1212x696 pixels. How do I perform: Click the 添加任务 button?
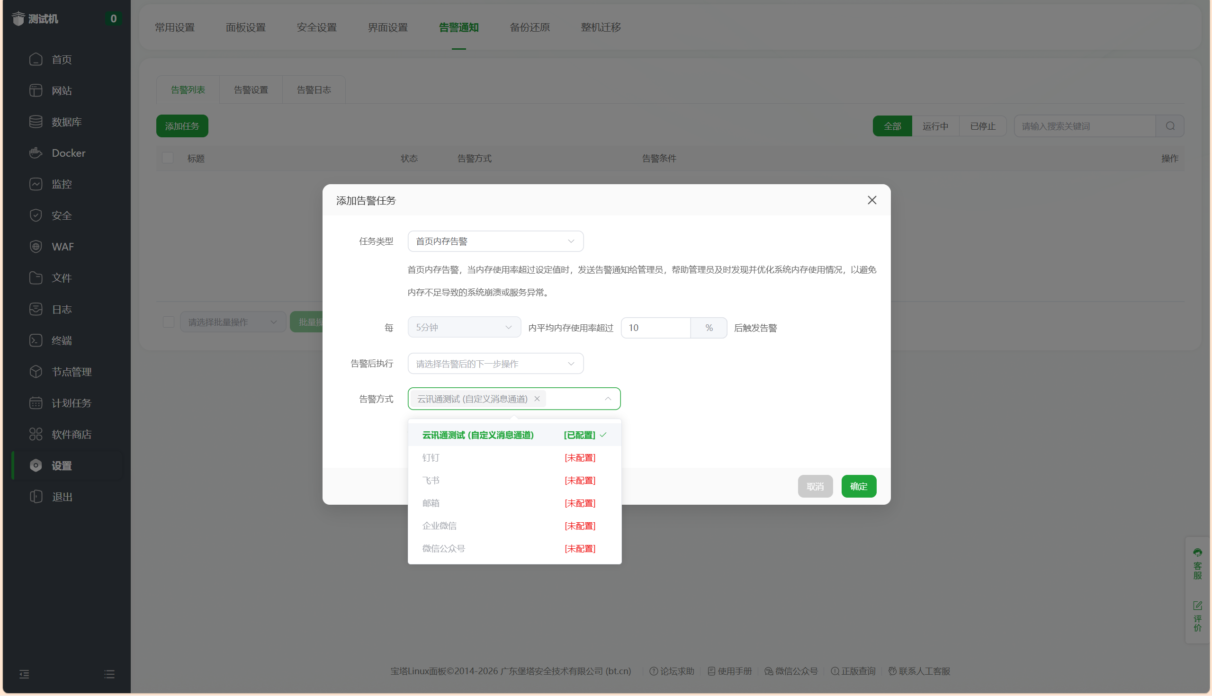click(x=182, y=126)
